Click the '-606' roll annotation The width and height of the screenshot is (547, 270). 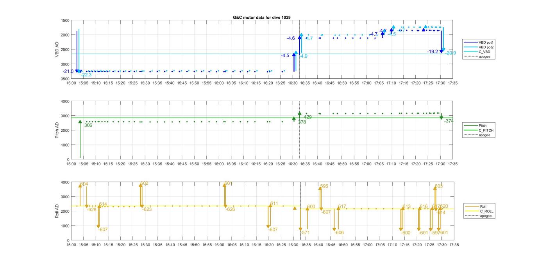coord(339,233)
